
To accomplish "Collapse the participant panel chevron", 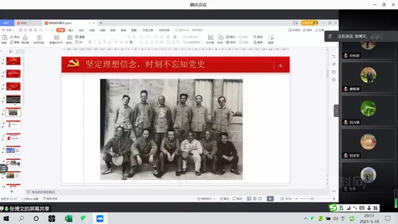I will point(336,111).
